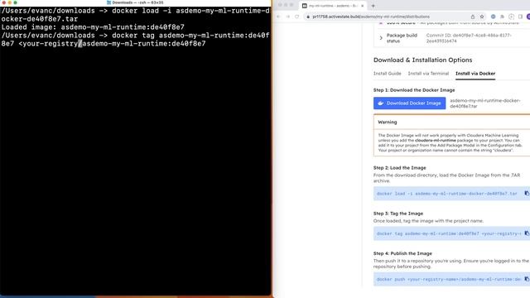
Task: Click the profile avatar in browser toolbar
Action: click(x=528, y=17)
